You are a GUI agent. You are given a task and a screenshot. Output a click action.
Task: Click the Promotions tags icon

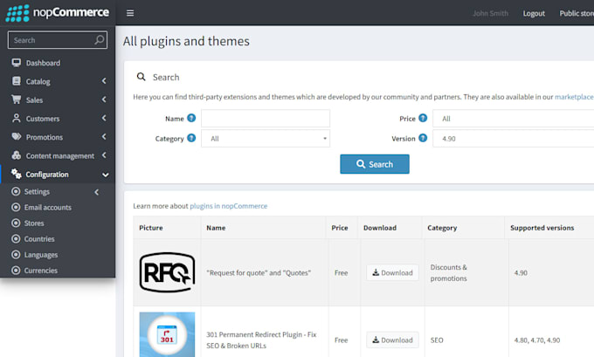coord(17,137)
